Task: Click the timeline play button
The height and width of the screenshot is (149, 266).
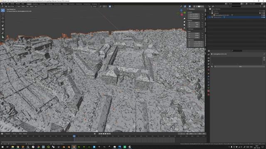Action: pos(106,134)
